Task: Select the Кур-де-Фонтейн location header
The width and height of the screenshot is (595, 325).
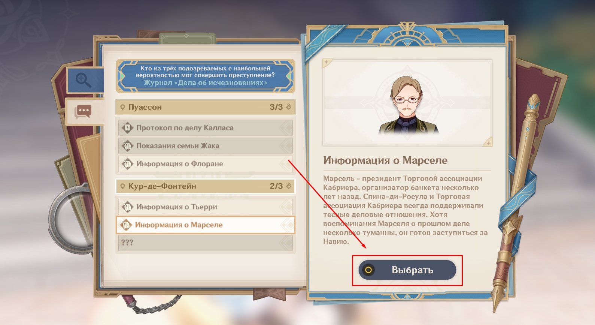Action: (205, 186)
